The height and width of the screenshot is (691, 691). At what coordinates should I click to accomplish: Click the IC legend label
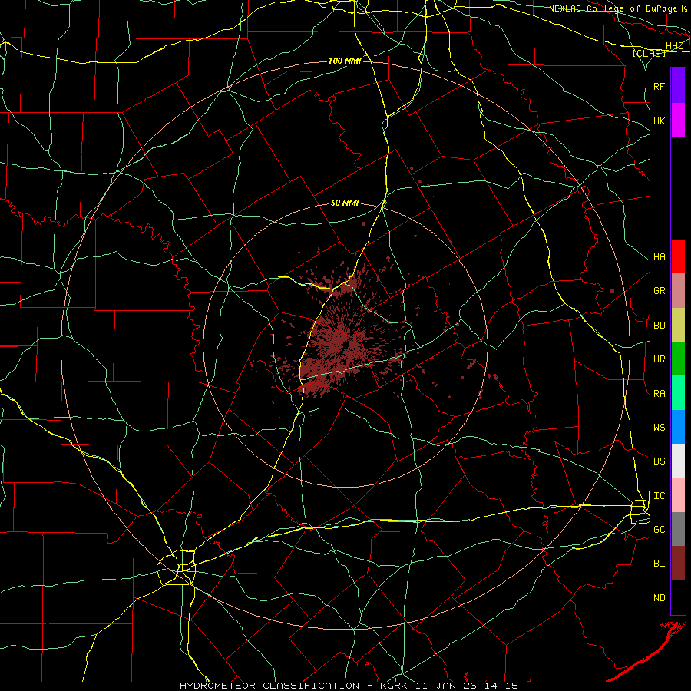coord(660,496)
